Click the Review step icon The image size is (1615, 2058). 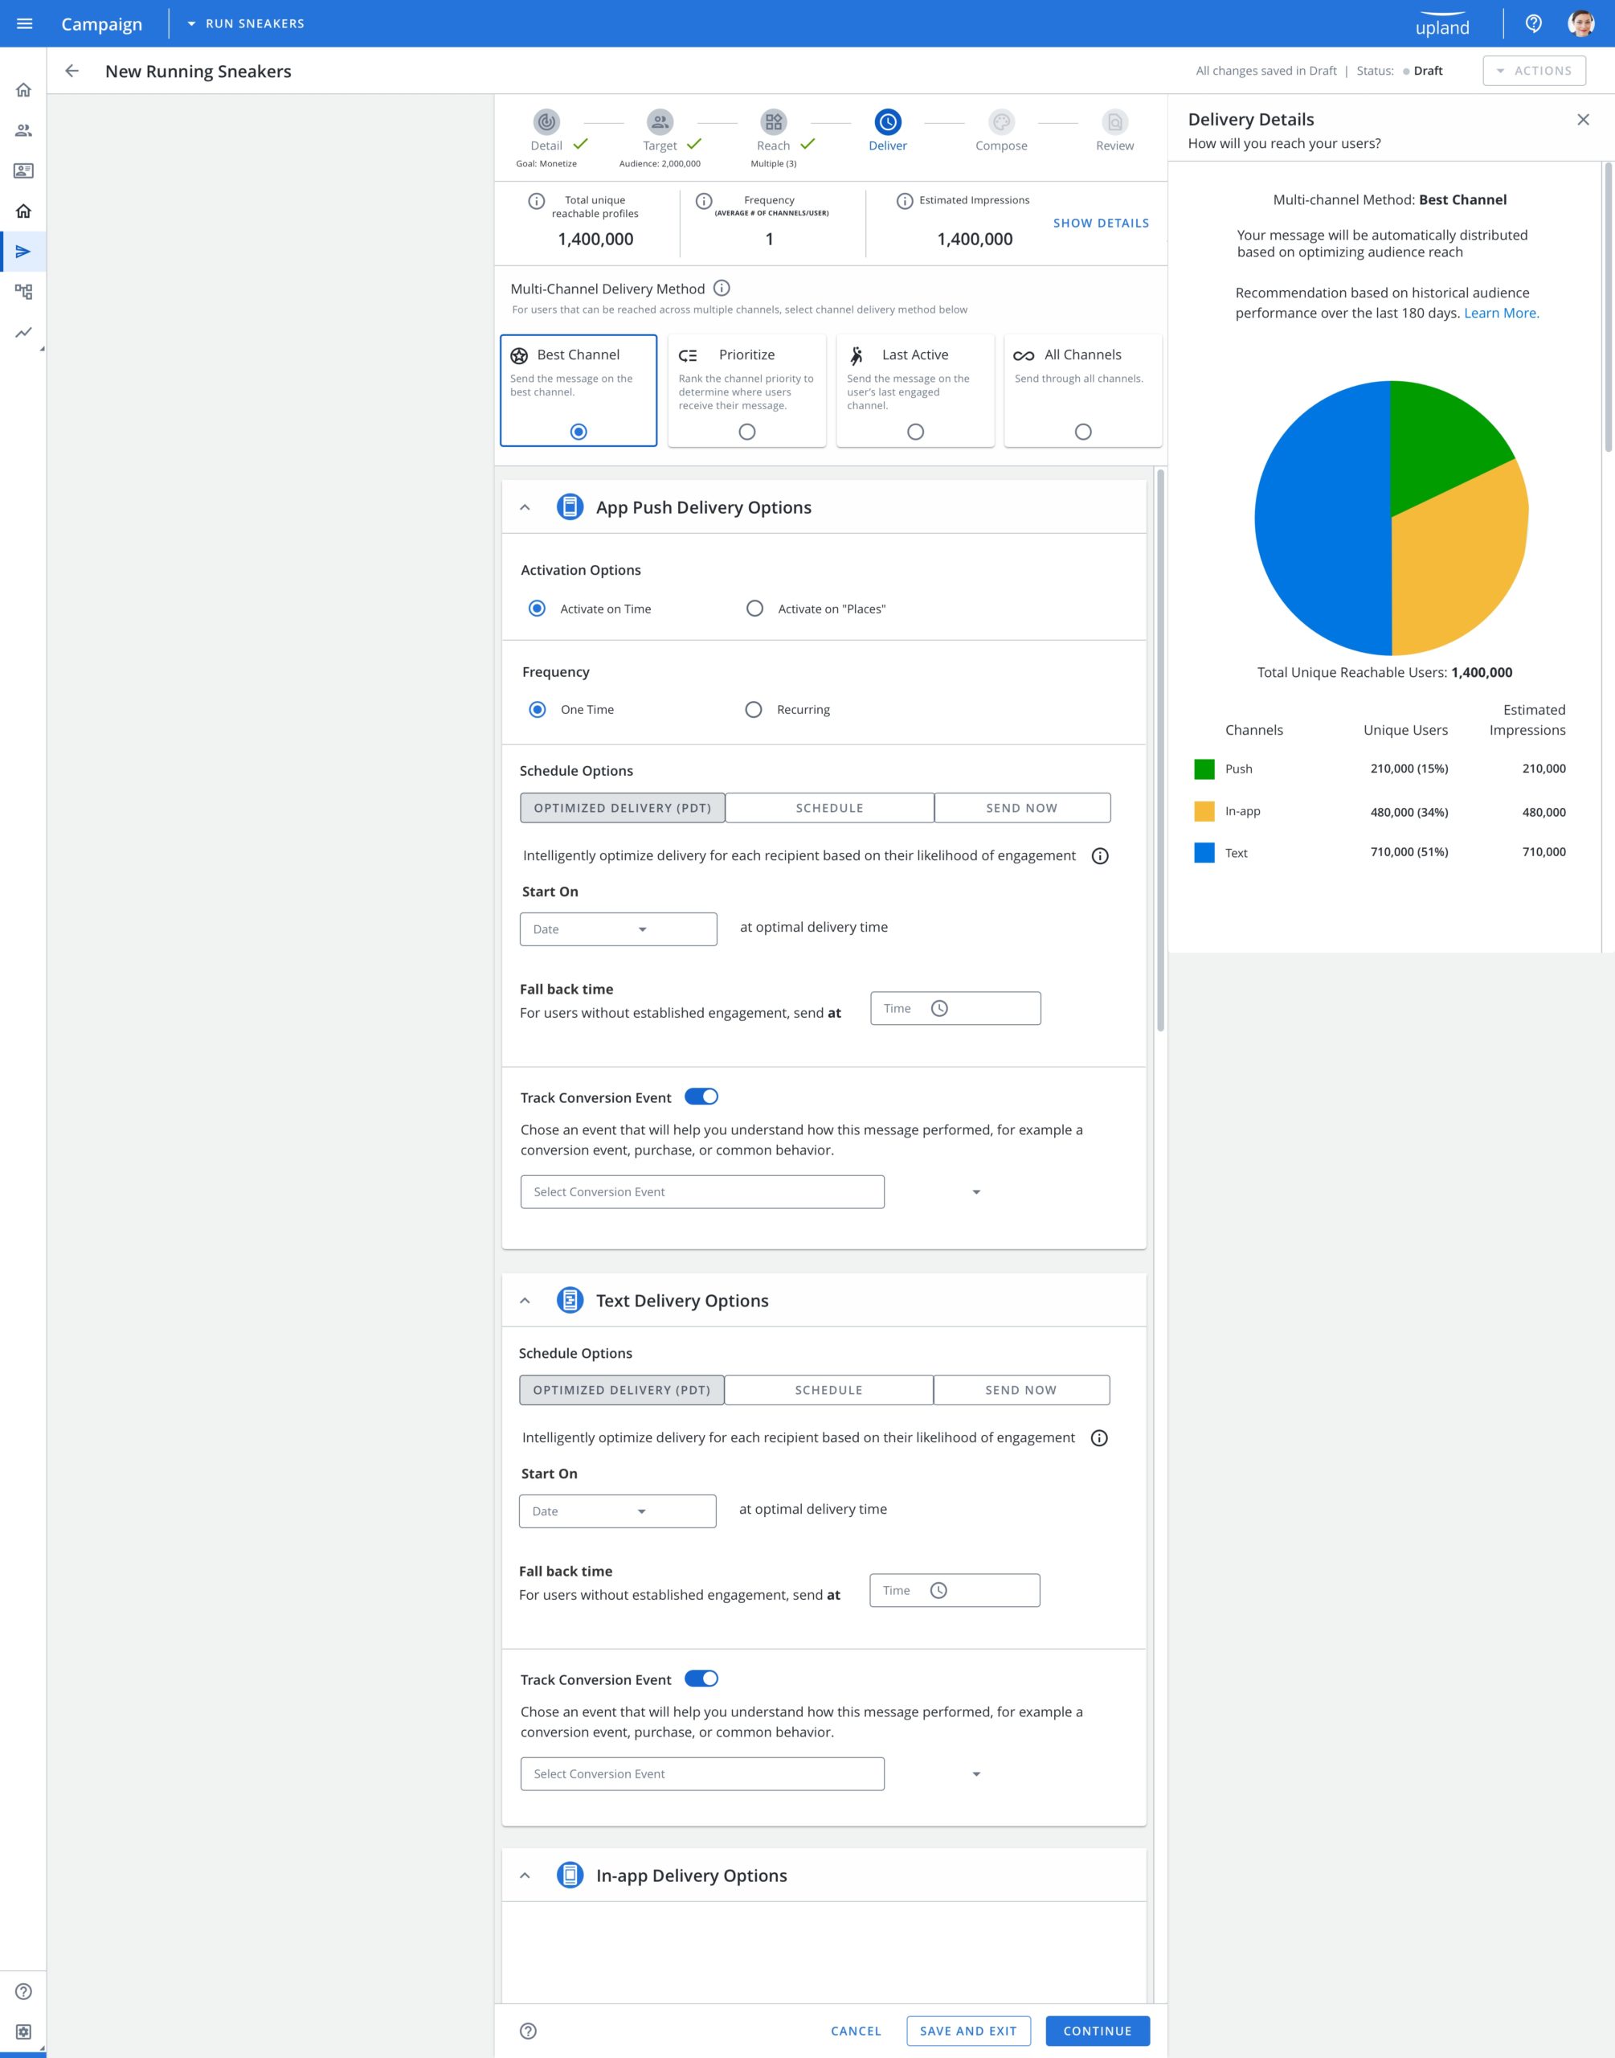coord(1114,122)
